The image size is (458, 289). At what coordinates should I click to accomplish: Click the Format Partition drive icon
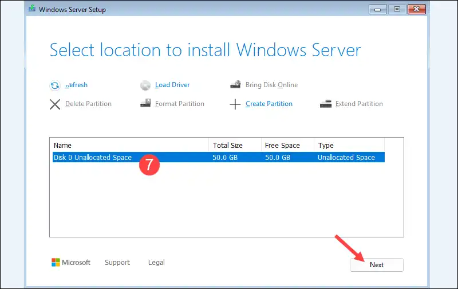145,104
